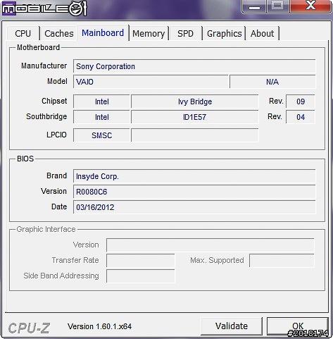Image resolution: width=333 pixels, height=339 pixels.
Task: Open the Caches tab
Action: click(x=58, y=33)
